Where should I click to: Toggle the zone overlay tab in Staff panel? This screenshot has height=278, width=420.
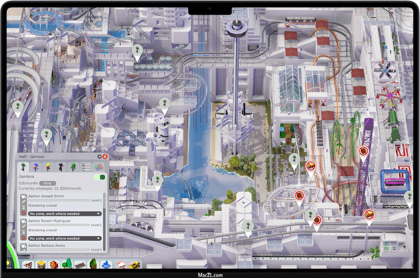click(x=99, y=167)
